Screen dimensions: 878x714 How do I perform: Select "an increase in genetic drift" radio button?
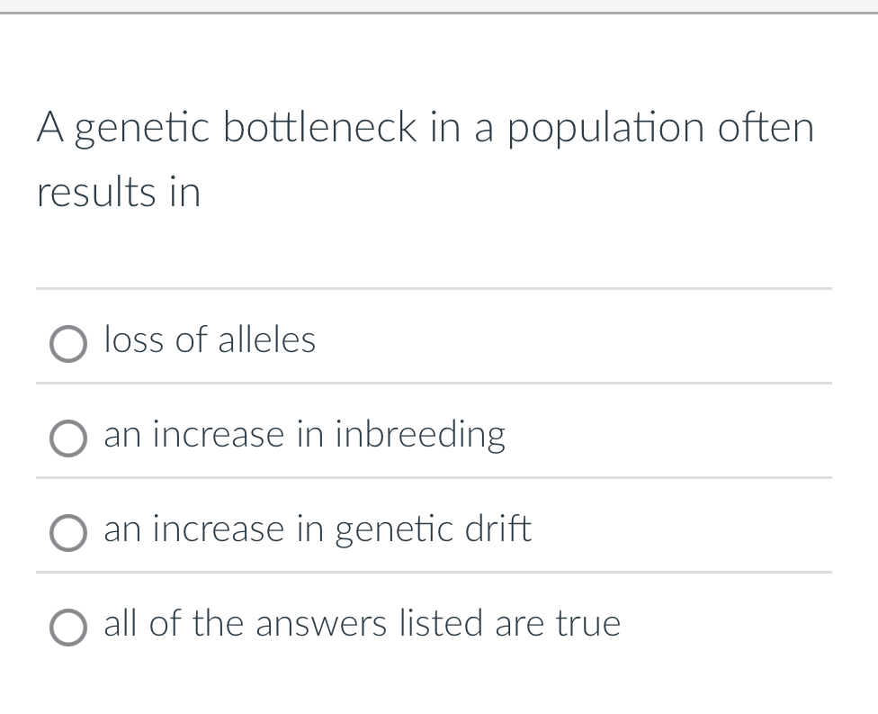point(67,533)
